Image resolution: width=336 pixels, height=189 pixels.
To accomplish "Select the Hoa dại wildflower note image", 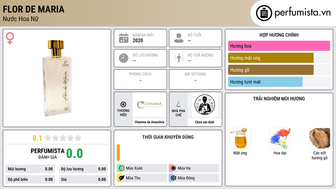I will pyautogui.click(x=280, y=138).
